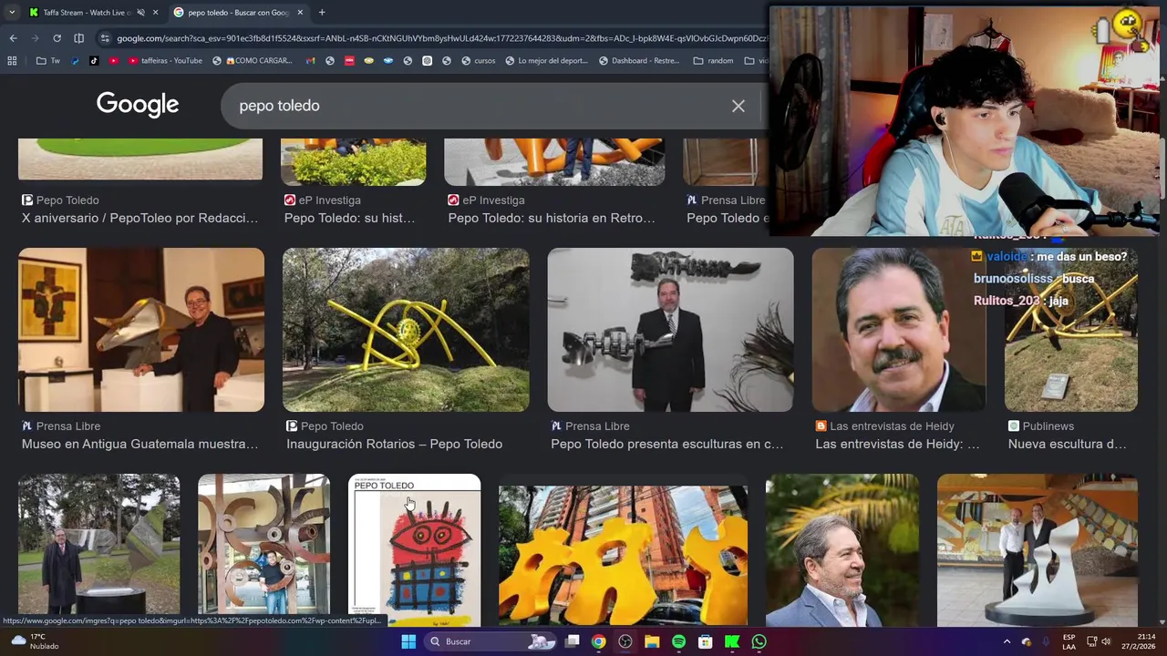Viewport: 1167px width, 656px height.
Task: Click the Publinews source label
Action: 1041,425
